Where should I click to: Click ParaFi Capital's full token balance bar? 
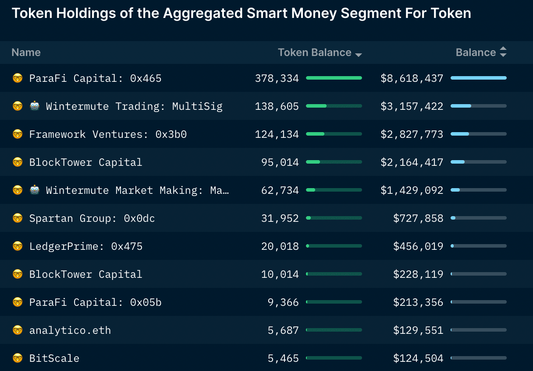(x=334, y=78)
